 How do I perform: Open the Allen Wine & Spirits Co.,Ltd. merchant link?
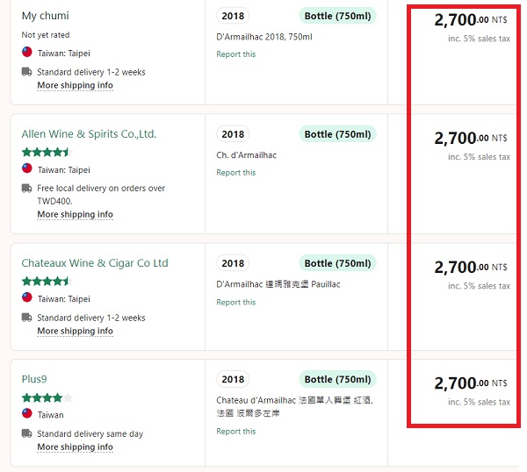coord(89,134)
